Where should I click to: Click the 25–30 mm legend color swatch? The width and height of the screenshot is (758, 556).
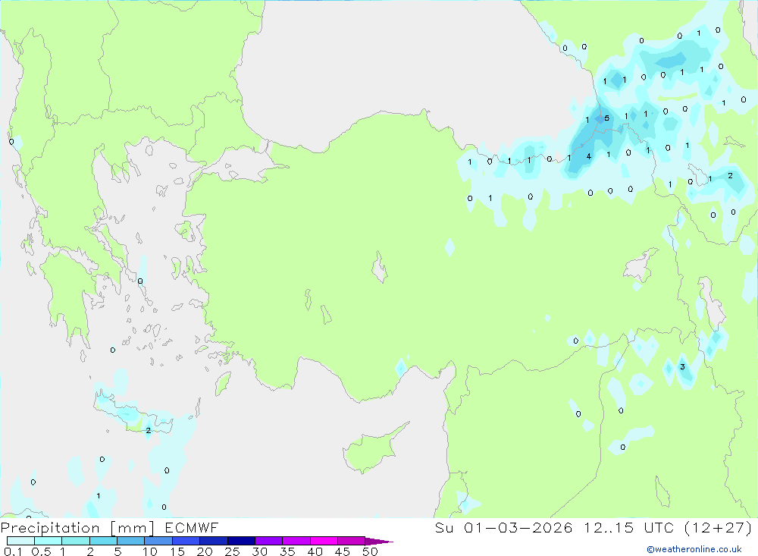click(241, 541)
